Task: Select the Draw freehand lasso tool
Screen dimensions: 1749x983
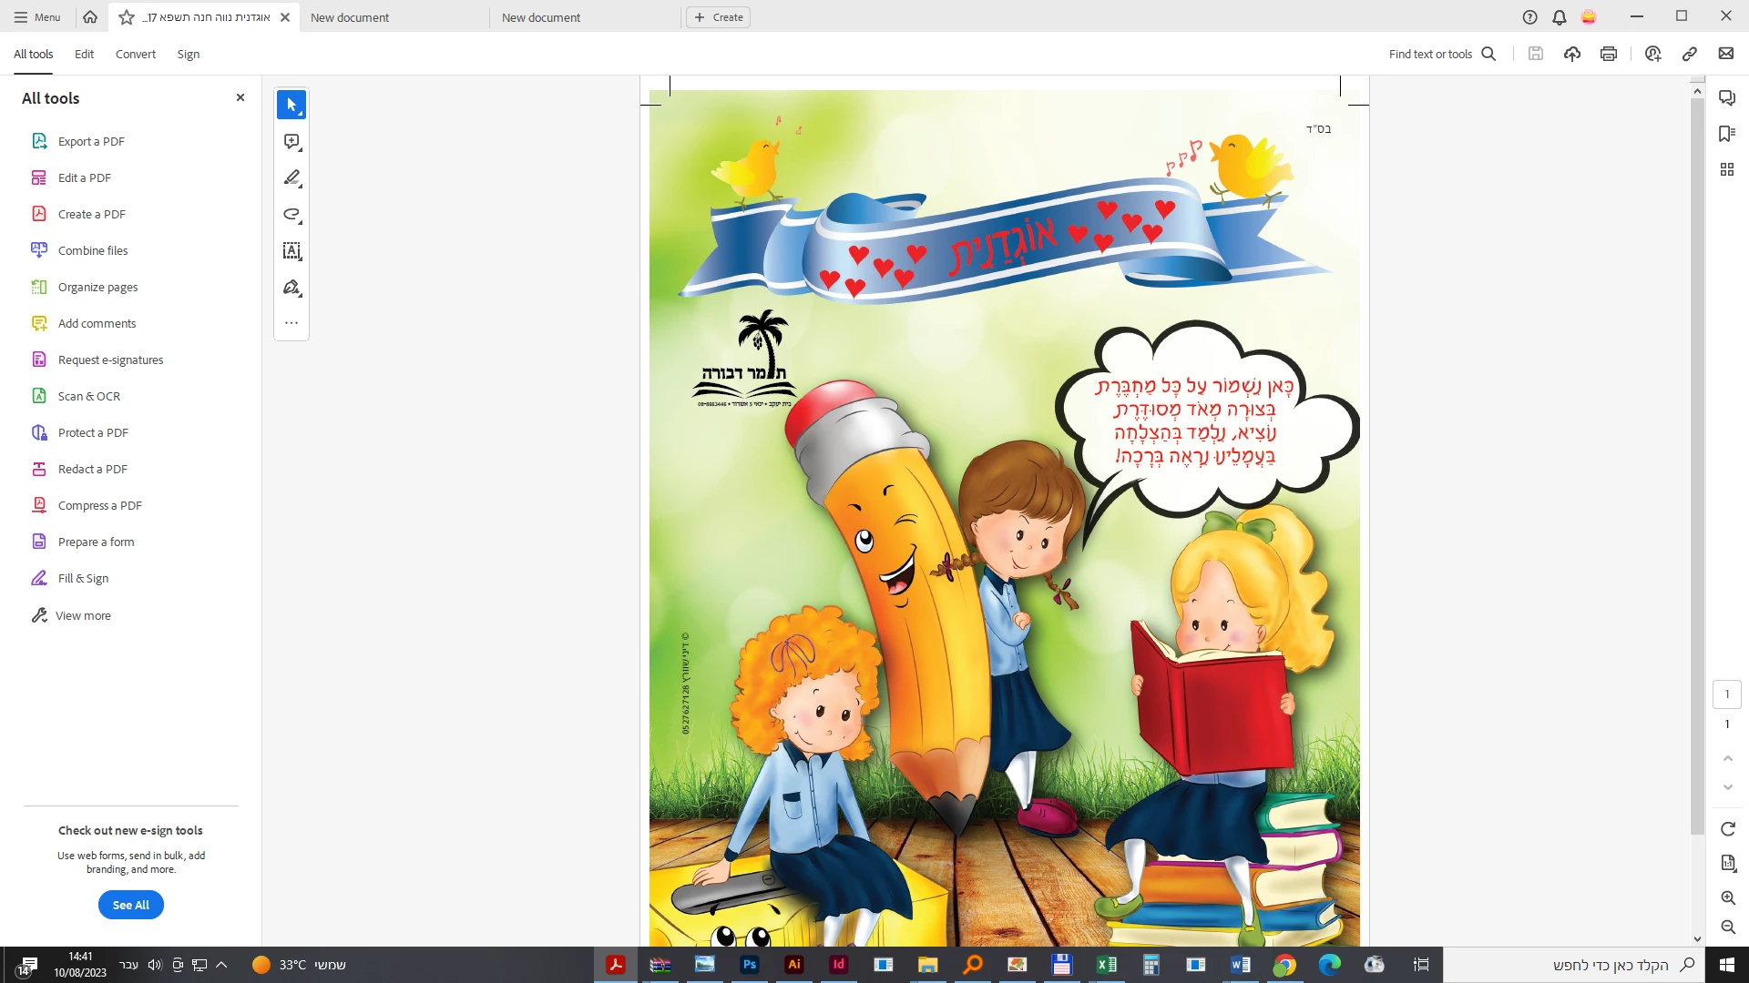Action: click(291, 215)
